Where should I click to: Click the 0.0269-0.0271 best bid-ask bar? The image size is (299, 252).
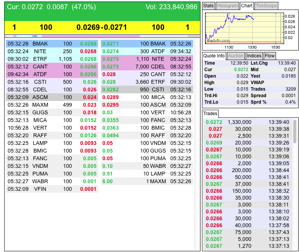(x=102, y=27)
